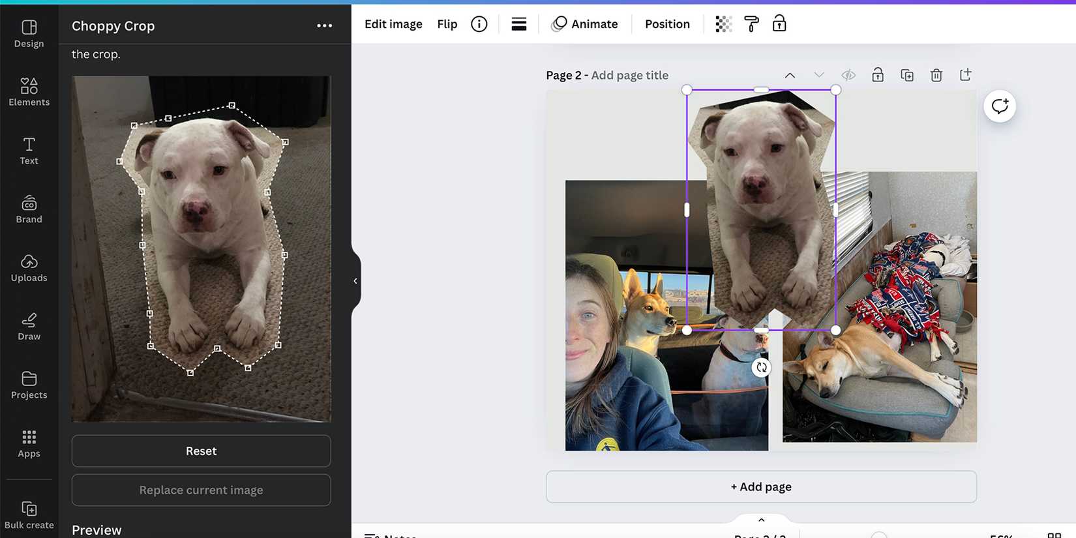This screenshot has height=538, width=1076.
Task: Show image info from the toolbar
Action: tap(479, 24)
